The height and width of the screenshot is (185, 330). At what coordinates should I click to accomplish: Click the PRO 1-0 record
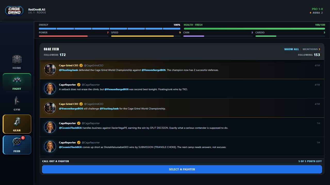[317, 9]
